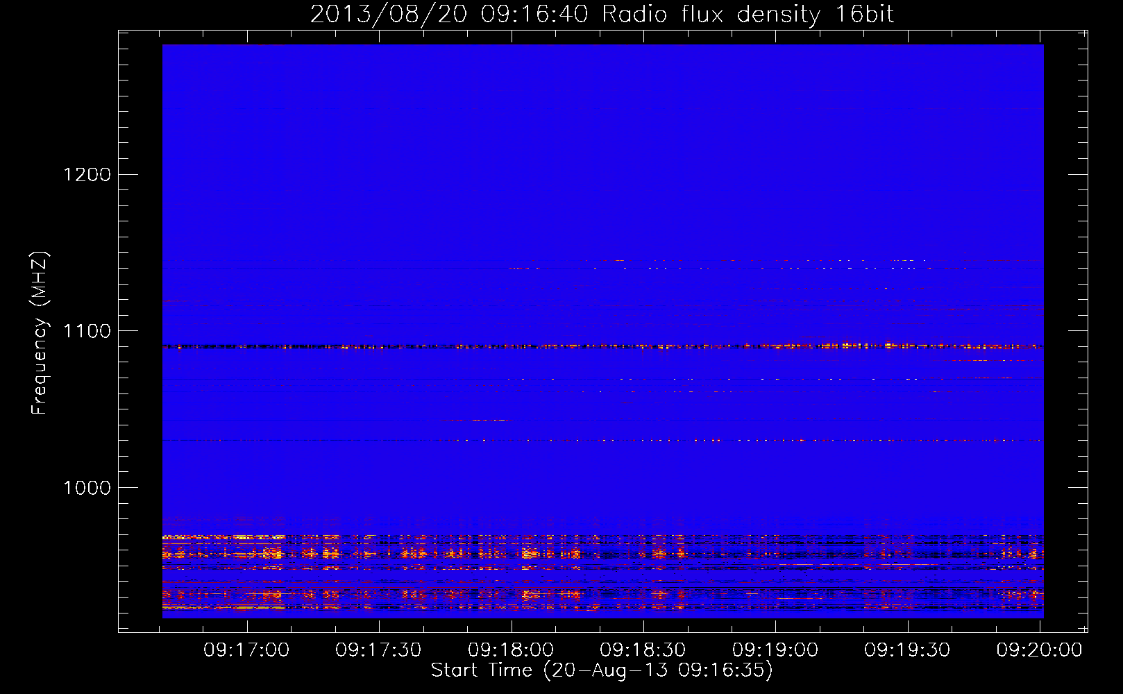The height and width of the screenshot is (694, 1123).
Task: Click the plot title "2013/08/20 09:16:40 Radio flux density 16bit"
Action: [602, 14]
